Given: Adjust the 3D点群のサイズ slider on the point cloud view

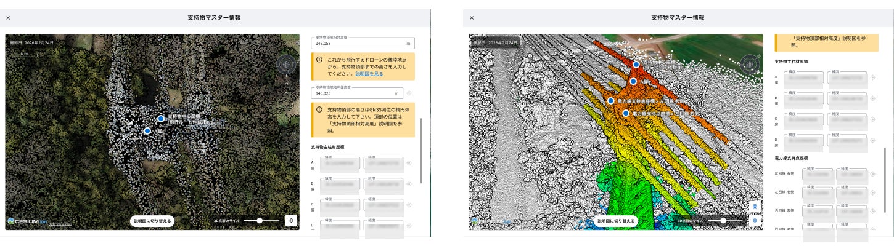Looking at the screenshot, I should click(726, 220).
